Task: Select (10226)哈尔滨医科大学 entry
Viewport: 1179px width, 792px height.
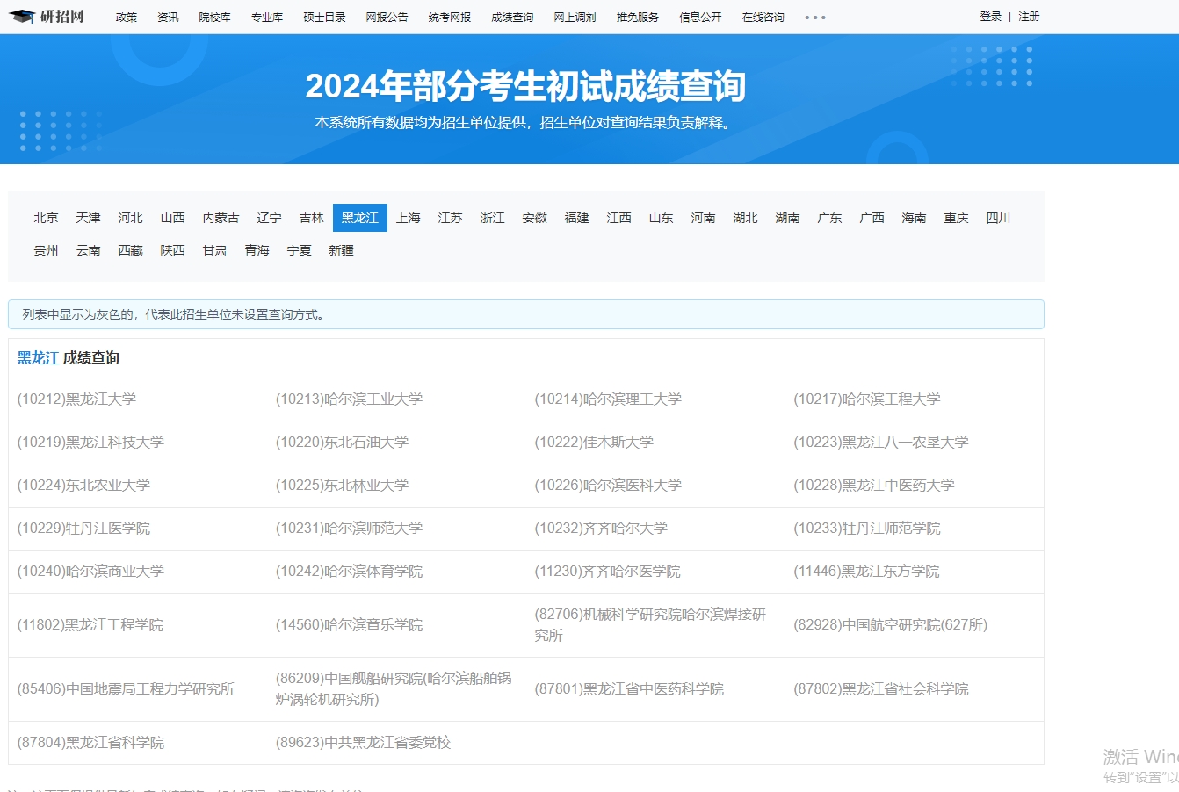Action: tap(608, 486)
